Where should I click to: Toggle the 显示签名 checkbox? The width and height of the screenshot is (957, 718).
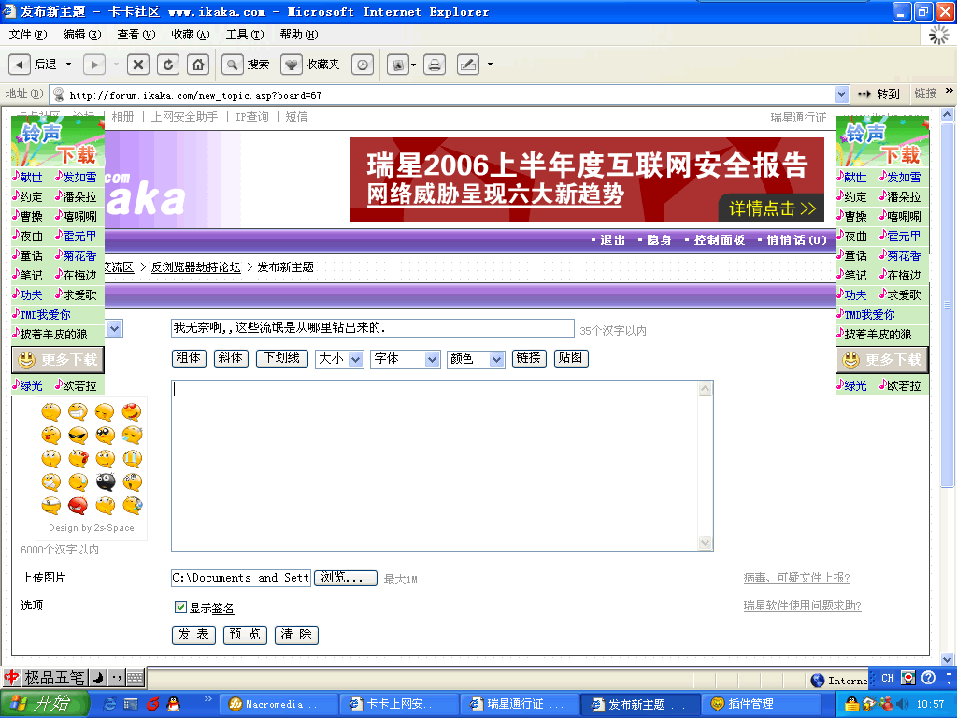pyautogui.click(x=180, y=607)
